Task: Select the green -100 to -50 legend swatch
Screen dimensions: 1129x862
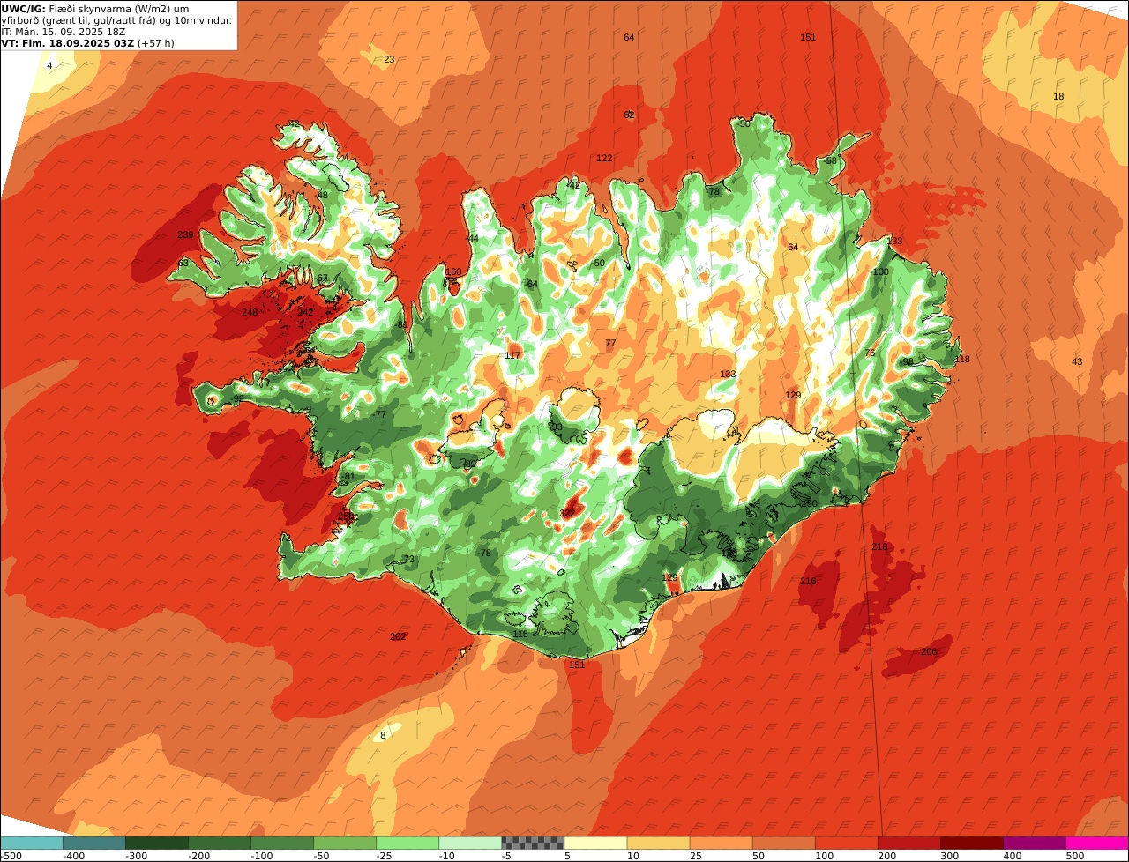Action: click(x=282, y=843)
